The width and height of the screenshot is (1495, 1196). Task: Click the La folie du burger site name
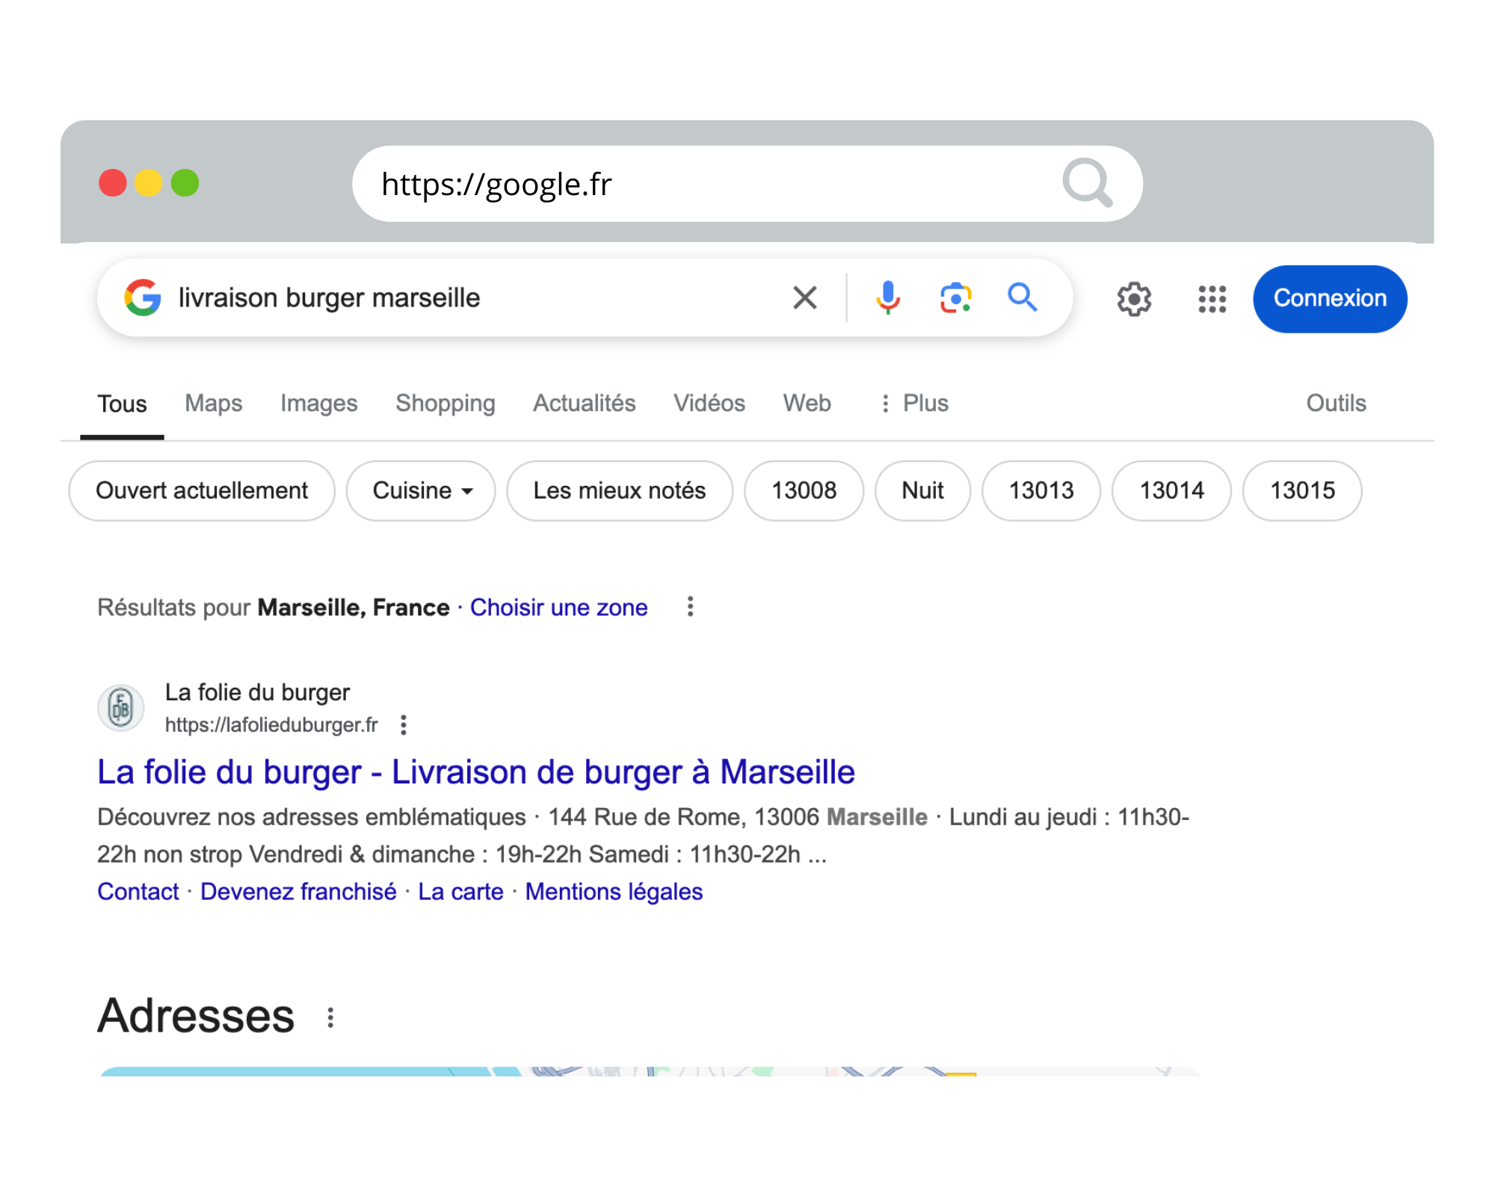pyautogui.click(x=257, y=693)
